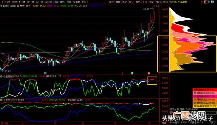Click the MA120: 28.51 indicator label

coord(81,6)
